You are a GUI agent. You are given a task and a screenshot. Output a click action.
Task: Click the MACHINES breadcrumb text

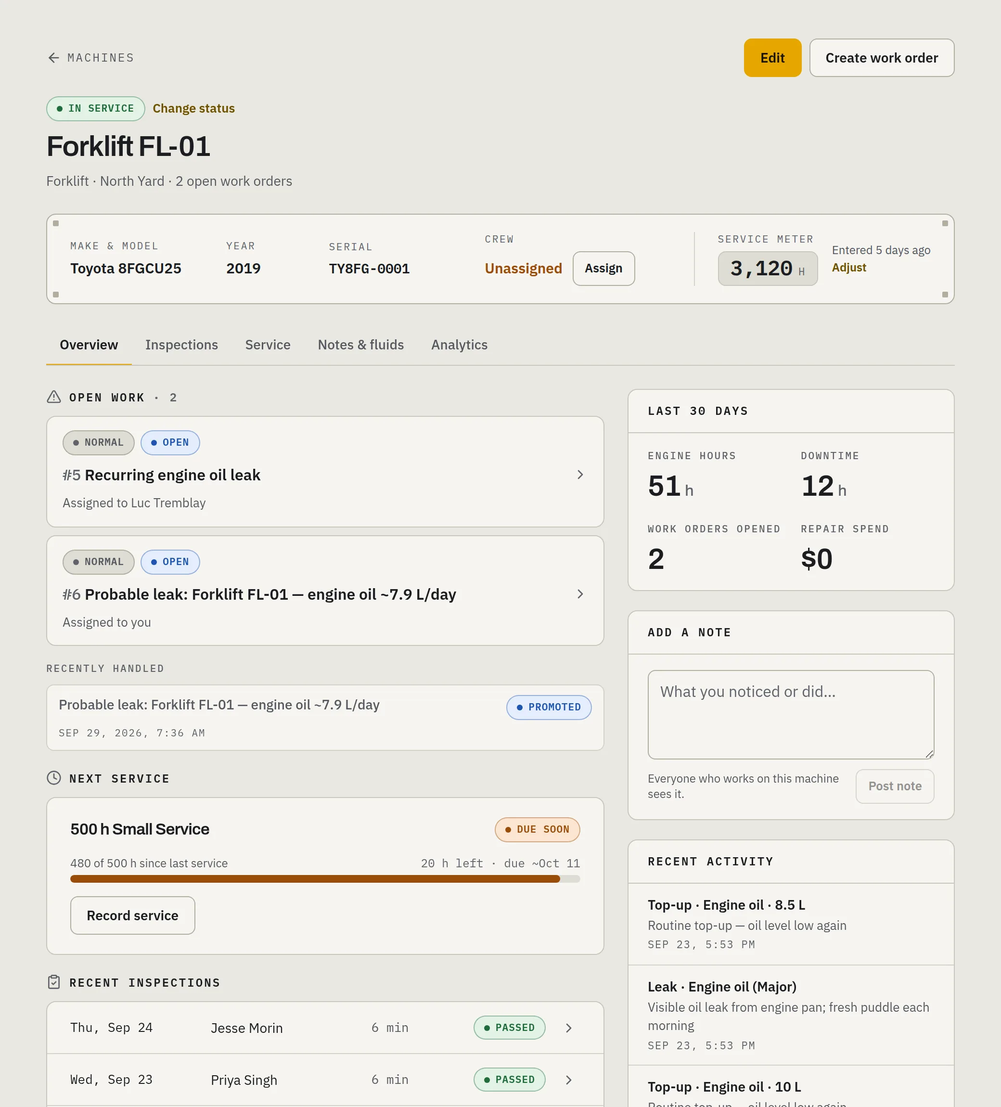tap(101, 58)
